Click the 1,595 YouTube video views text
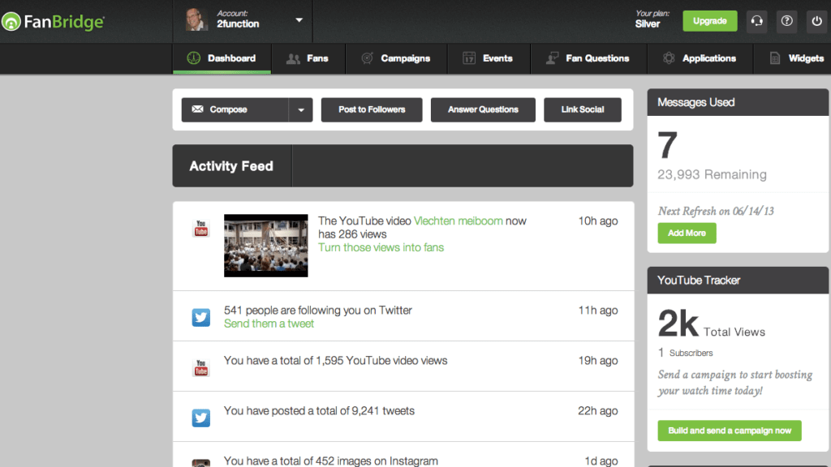 pyautogui.click(x=335, y=361)
